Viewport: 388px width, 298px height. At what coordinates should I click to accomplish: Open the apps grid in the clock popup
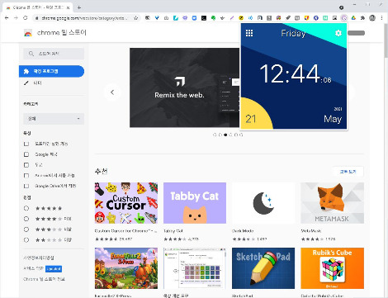click(249, 33)
